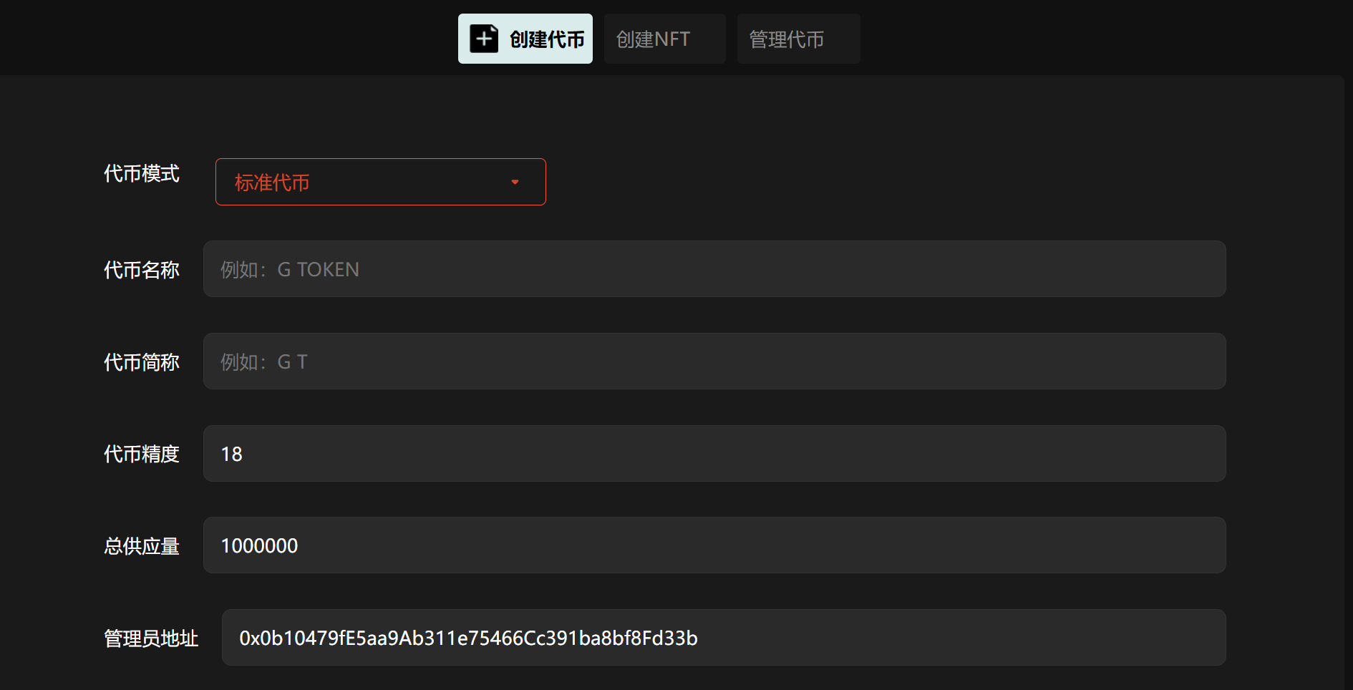Click the 例如：G T placeholder text
Viewport: 1353px width, 690px height.
pyautogui.click(x=264, y=362)
